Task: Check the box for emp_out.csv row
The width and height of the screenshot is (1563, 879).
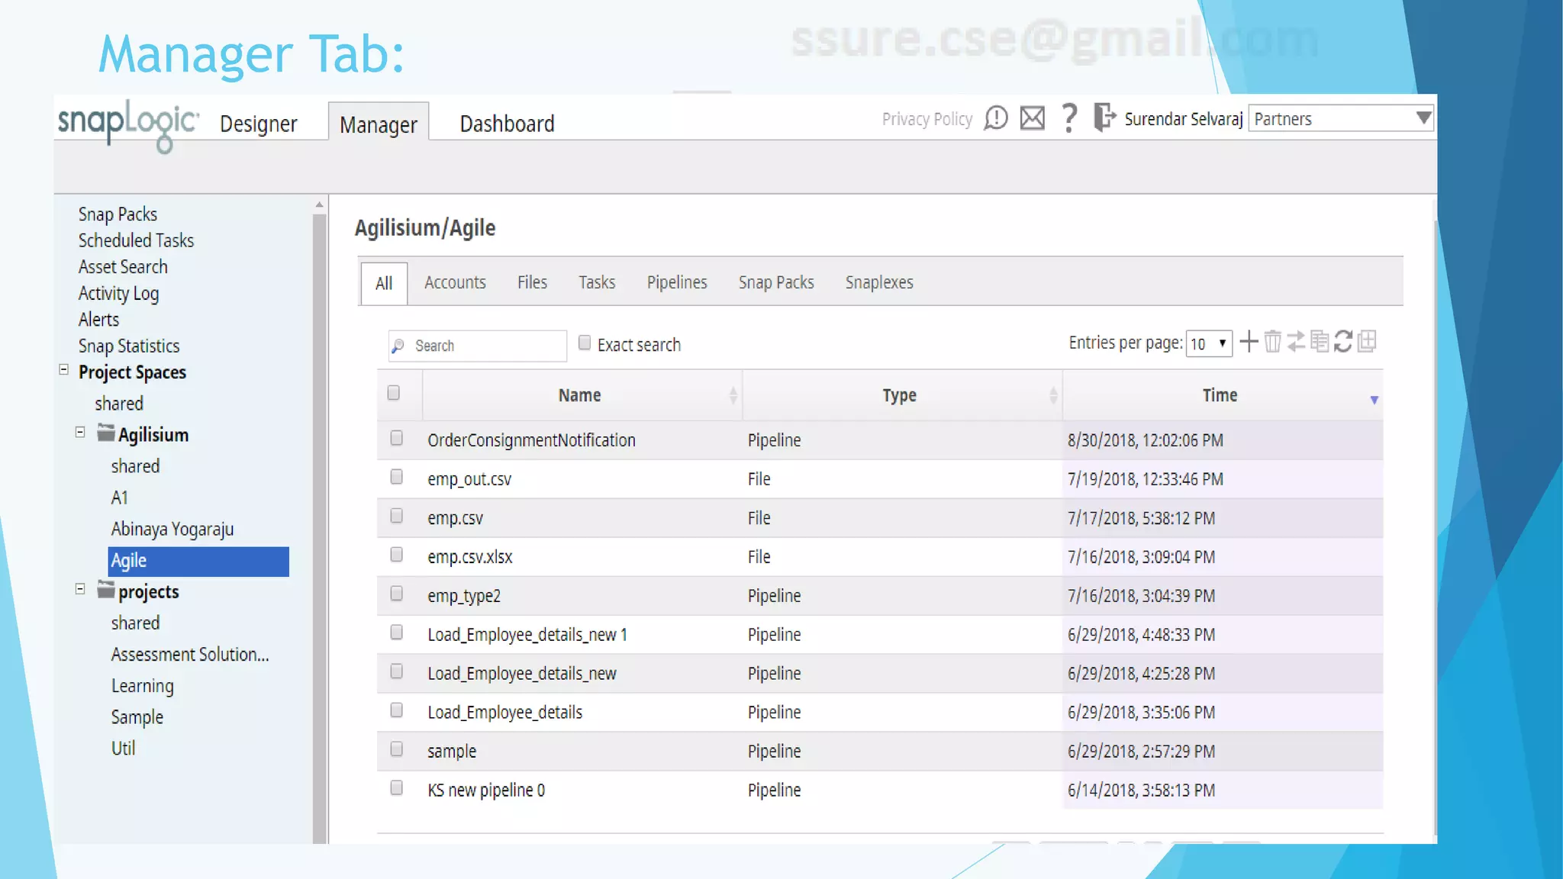Action: 396,477
